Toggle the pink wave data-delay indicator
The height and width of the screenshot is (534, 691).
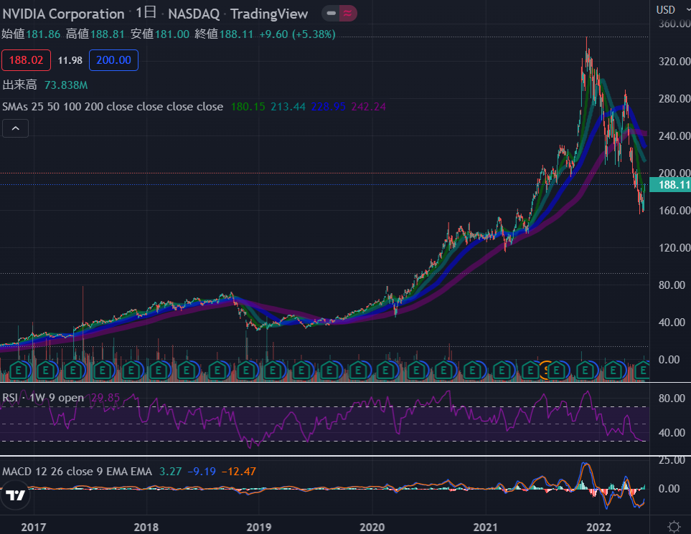click(x=348, y=14)
